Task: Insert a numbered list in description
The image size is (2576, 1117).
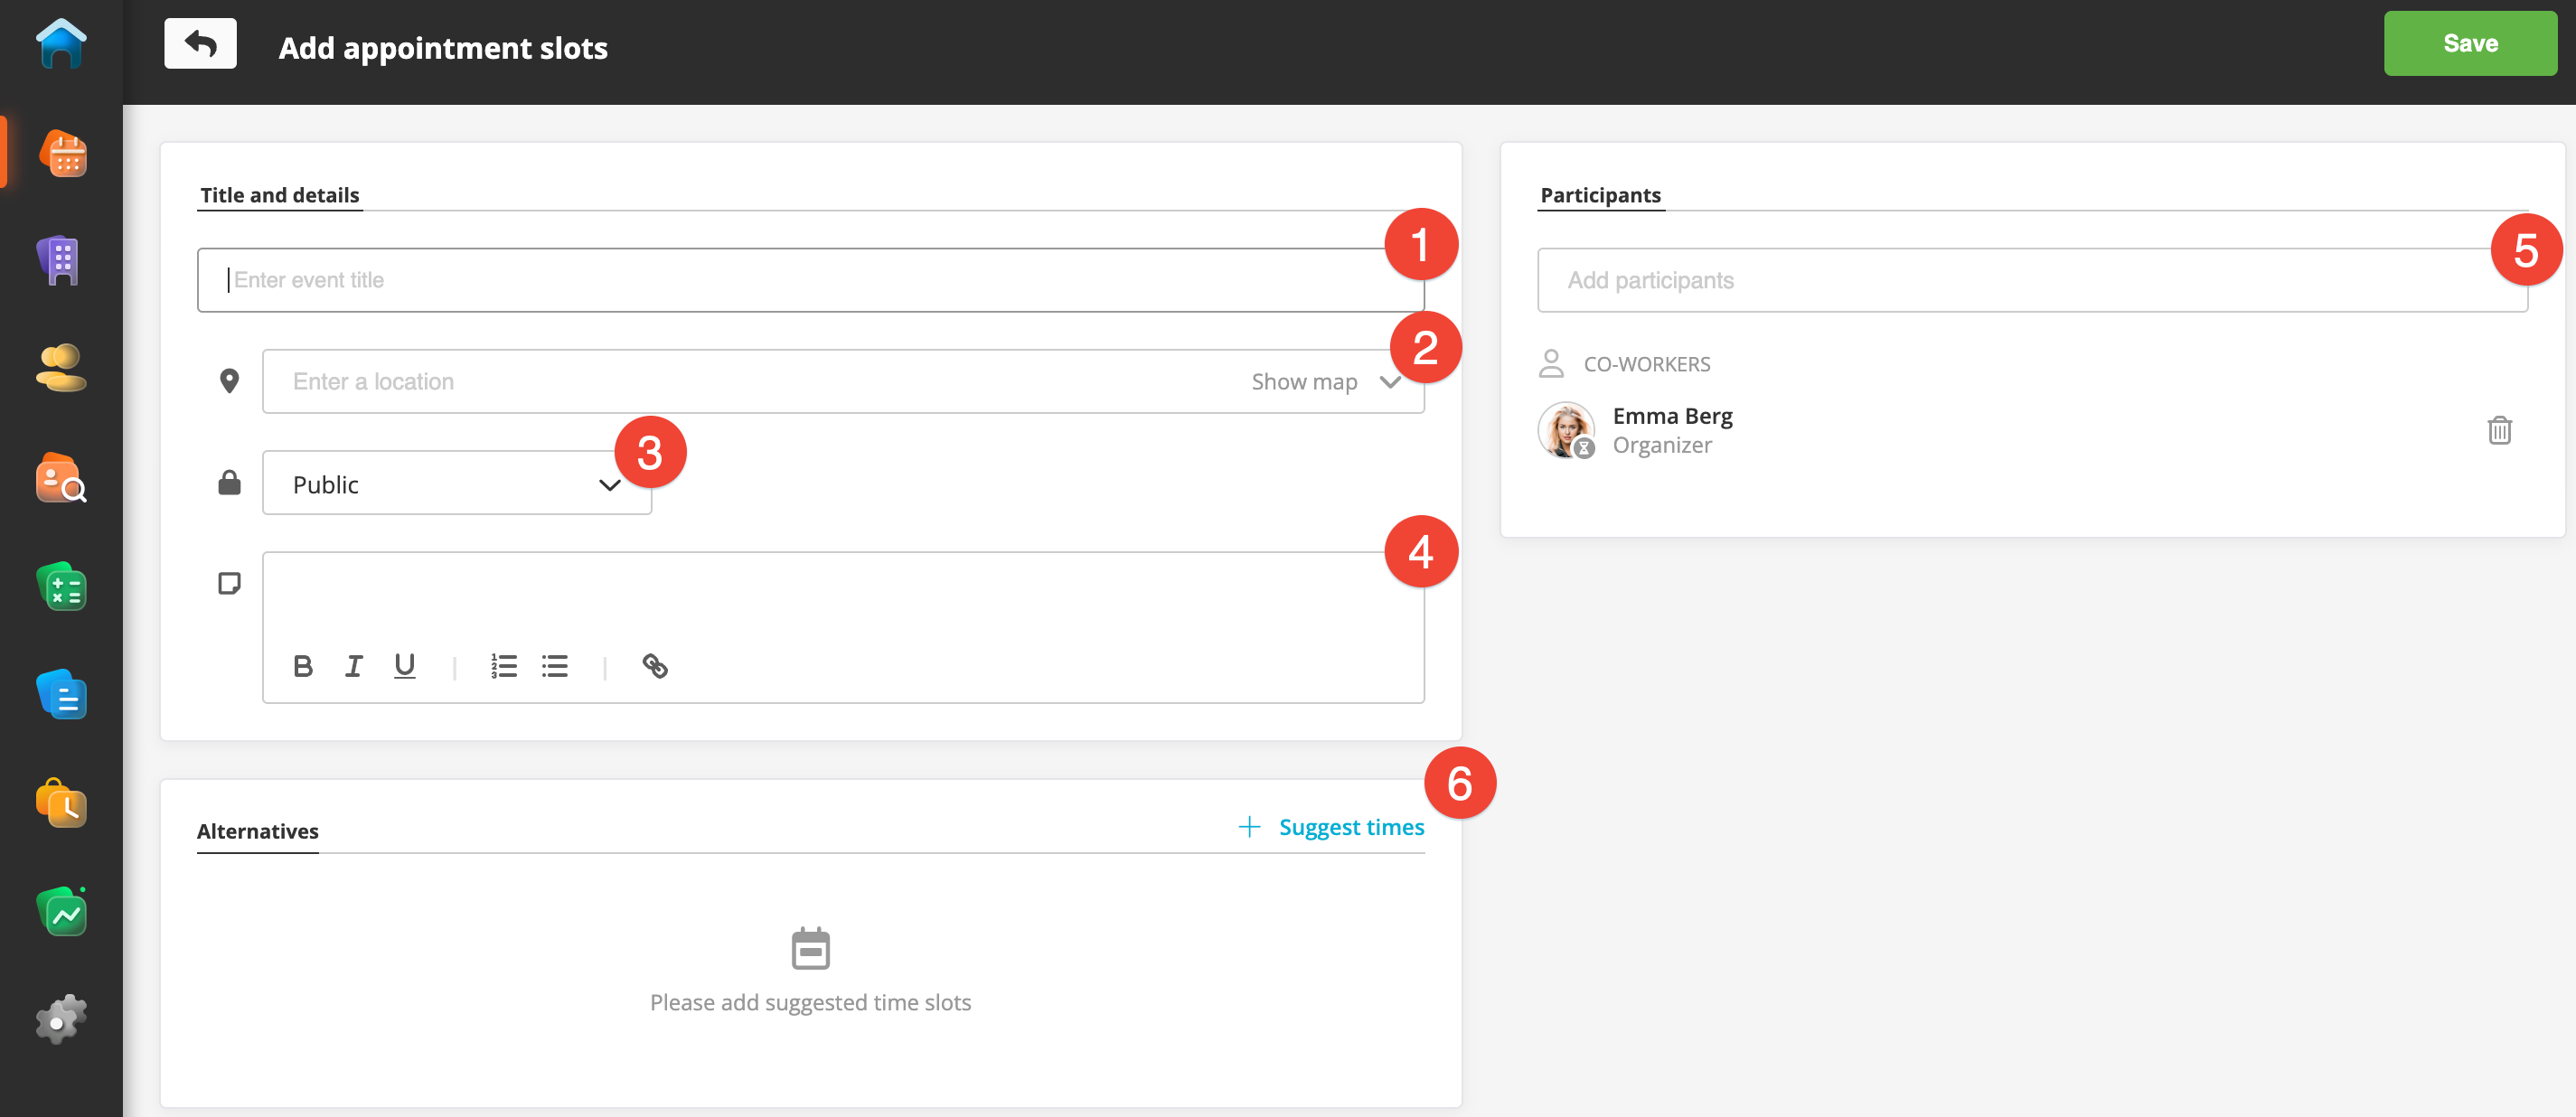Action: click(x=504, y=666)
